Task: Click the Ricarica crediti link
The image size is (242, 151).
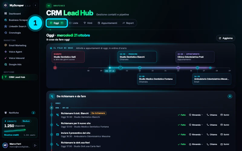Action: 11,135
